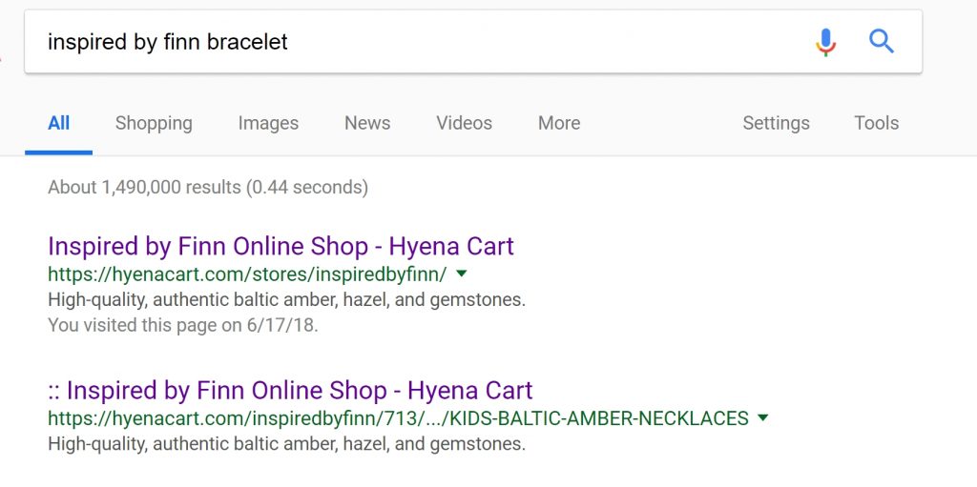The width and height of the screenshot is (977, 487).
Task: Click the 'About 1,490,000 results' stats text
Action: tap(208, 188)
